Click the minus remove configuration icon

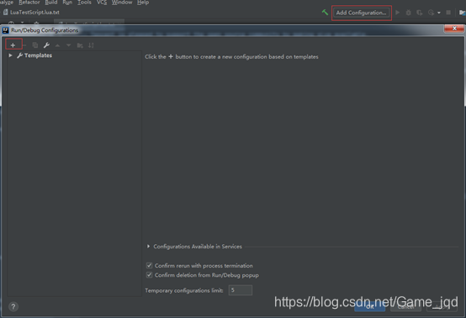tap(24, 45)
